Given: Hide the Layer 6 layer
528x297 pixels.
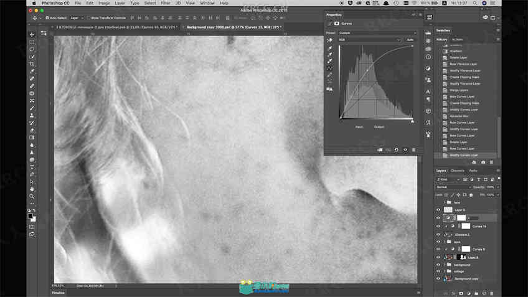Looking at the screenshot, I should coord(438,210).
